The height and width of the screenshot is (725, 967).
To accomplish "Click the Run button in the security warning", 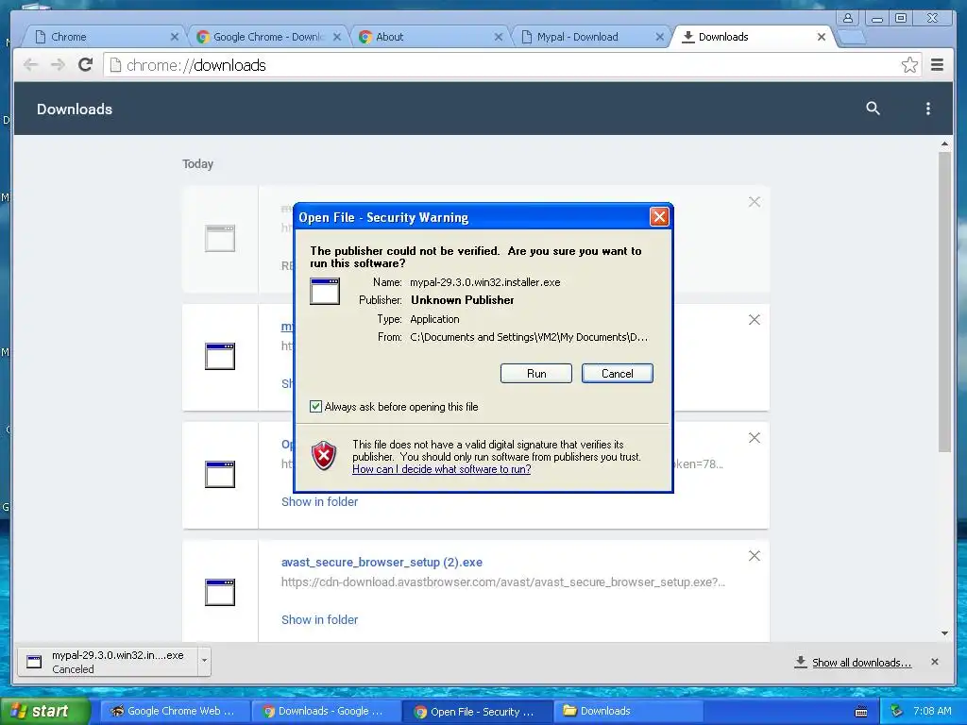I will [536, 374].
